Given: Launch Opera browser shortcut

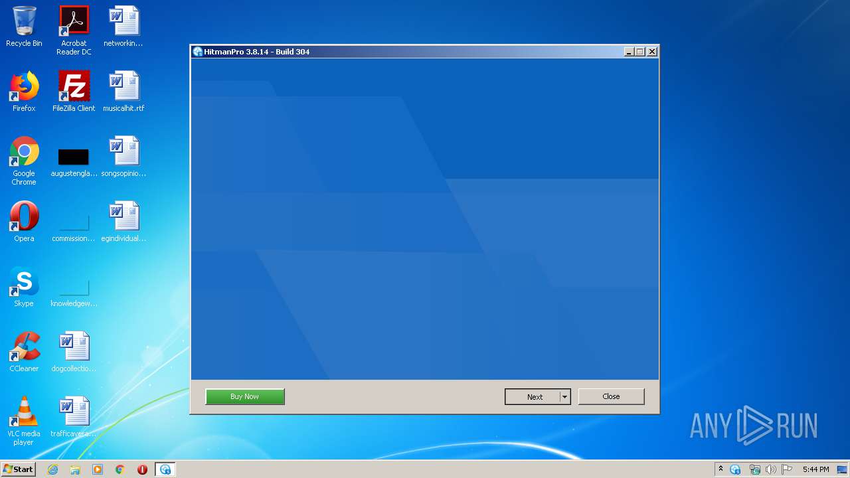Looking at the screenshot, I should (x=24, y=222).
